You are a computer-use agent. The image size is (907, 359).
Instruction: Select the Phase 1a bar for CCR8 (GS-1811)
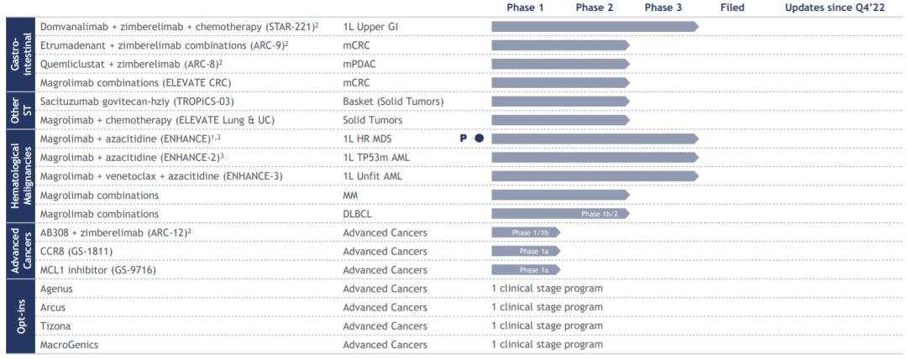coord(525,251)
